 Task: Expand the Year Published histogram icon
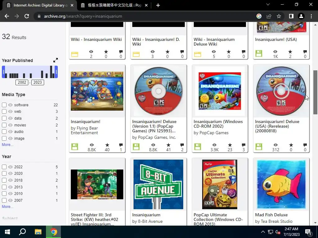click(x=55, y=60)
